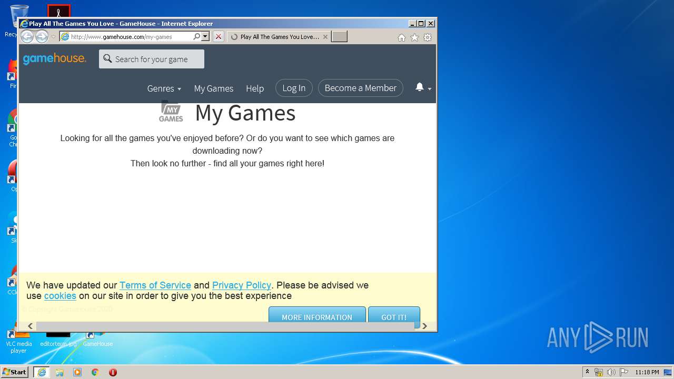The image size is (674, 379).
Task: Open the IE Home icon
Action: pyautogui.click(x=401, y=37)
